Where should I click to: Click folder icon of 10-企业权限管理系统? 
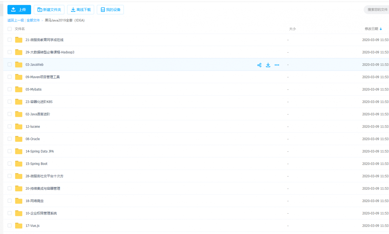19,213
